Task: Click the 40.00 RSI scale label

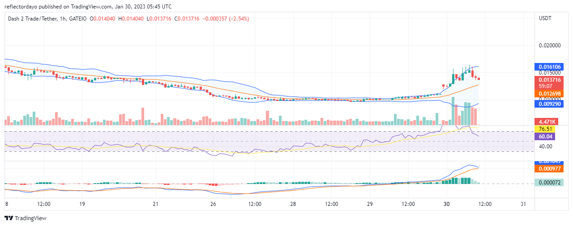Action: point(545,146)
